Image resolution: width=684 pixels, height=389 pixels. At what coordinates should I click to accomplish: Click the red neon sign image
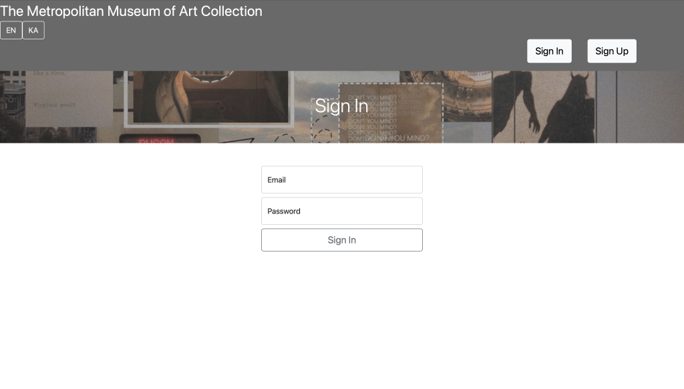(x=160, y=139)
